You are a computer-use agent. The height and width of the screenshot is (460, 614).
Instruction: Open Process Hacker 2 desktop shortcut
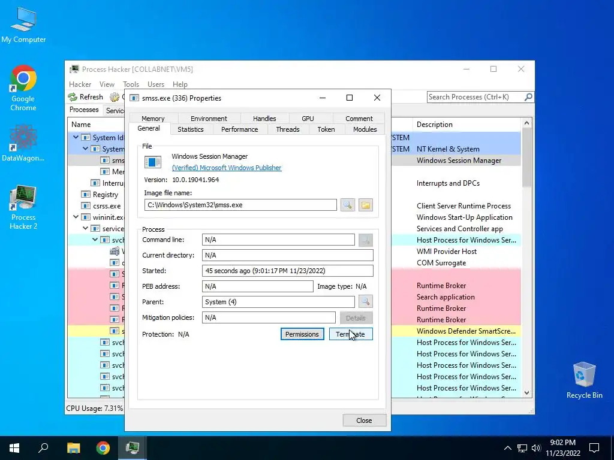coord(23,207)
